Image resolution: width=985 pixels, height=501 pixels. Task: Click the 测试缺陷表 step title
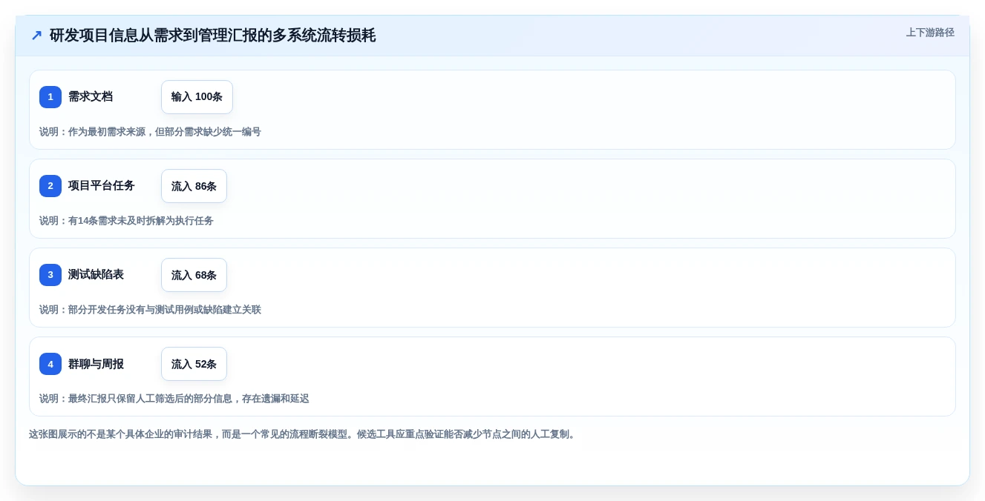point(96,275)
